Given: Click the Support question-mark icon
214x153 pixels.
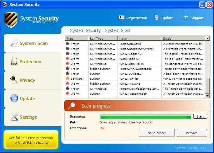Looking at the screenshot, I should click(185, 18).
